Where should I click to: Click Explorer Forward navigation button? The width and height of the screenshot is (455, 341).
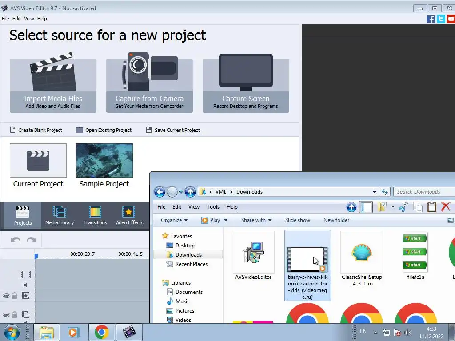[172, 192]
